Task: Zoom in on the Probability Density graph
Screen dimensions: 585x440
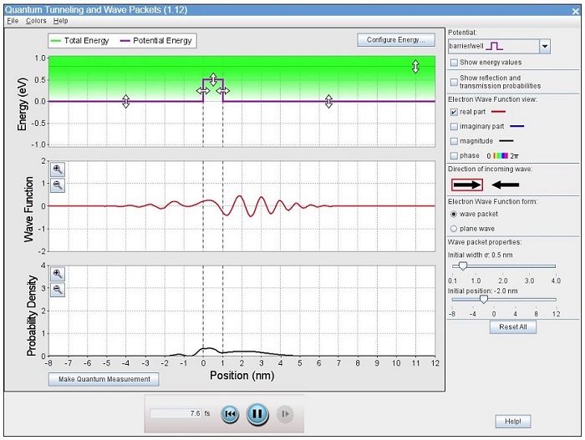Action: tap(58, 274)
